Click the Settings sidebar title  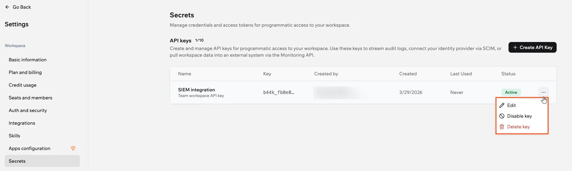(x=16, y=24)
